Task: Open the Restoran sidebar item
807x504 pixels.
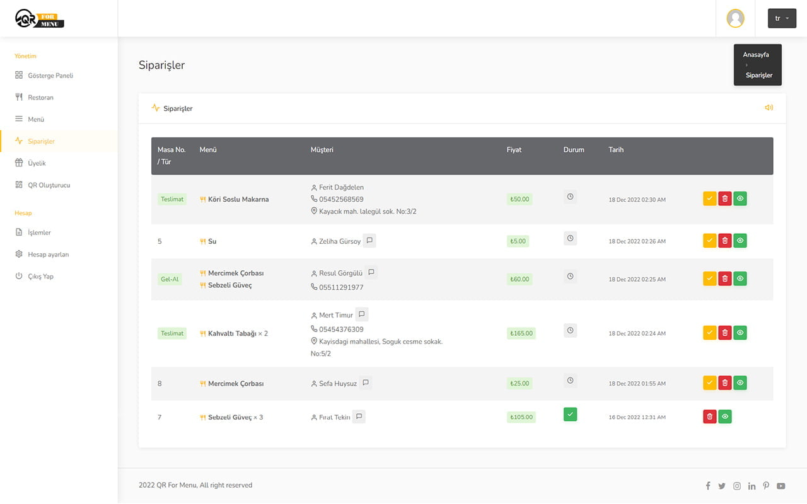Action: coord(40,98)
